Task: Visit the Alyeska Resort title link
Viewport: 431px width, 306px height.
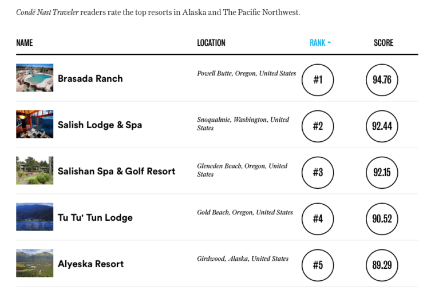Action: coord(91,264)
